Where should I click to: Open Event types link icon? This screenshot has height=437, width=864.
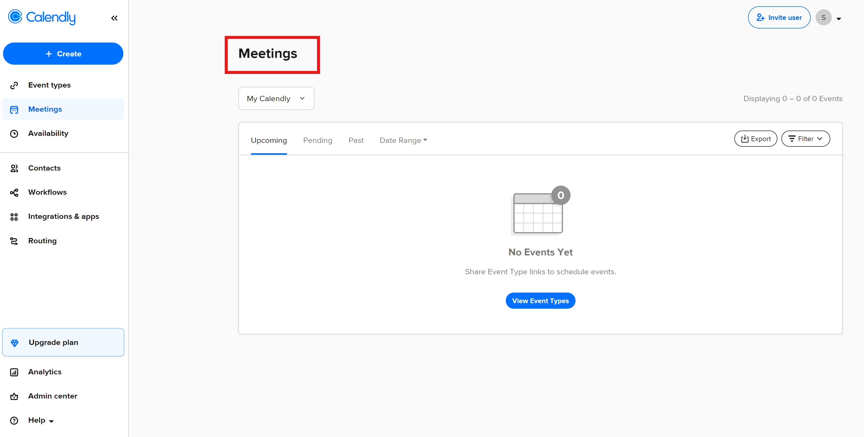[x=14, y=86]
